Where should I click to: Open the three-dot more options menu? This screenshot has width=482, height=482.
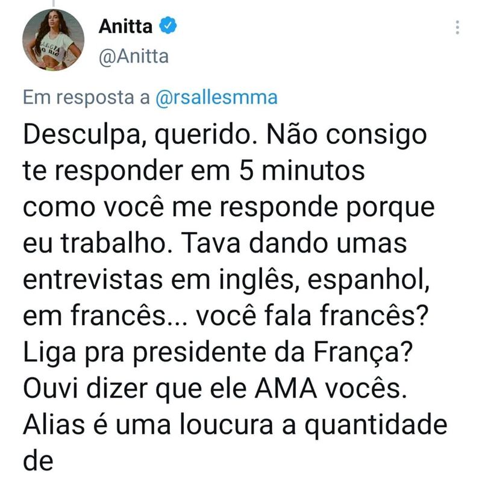(457, 27)
